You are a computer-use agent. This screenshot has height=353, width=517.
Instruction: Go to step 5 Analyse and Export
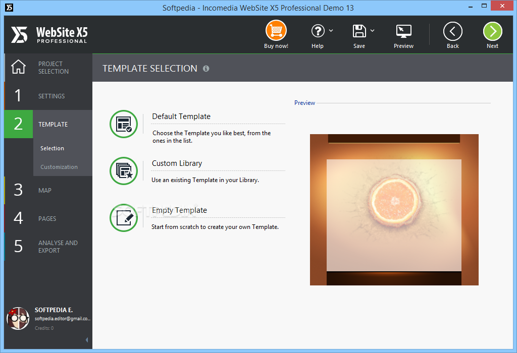pyautogui.click(x=48, y=246)
